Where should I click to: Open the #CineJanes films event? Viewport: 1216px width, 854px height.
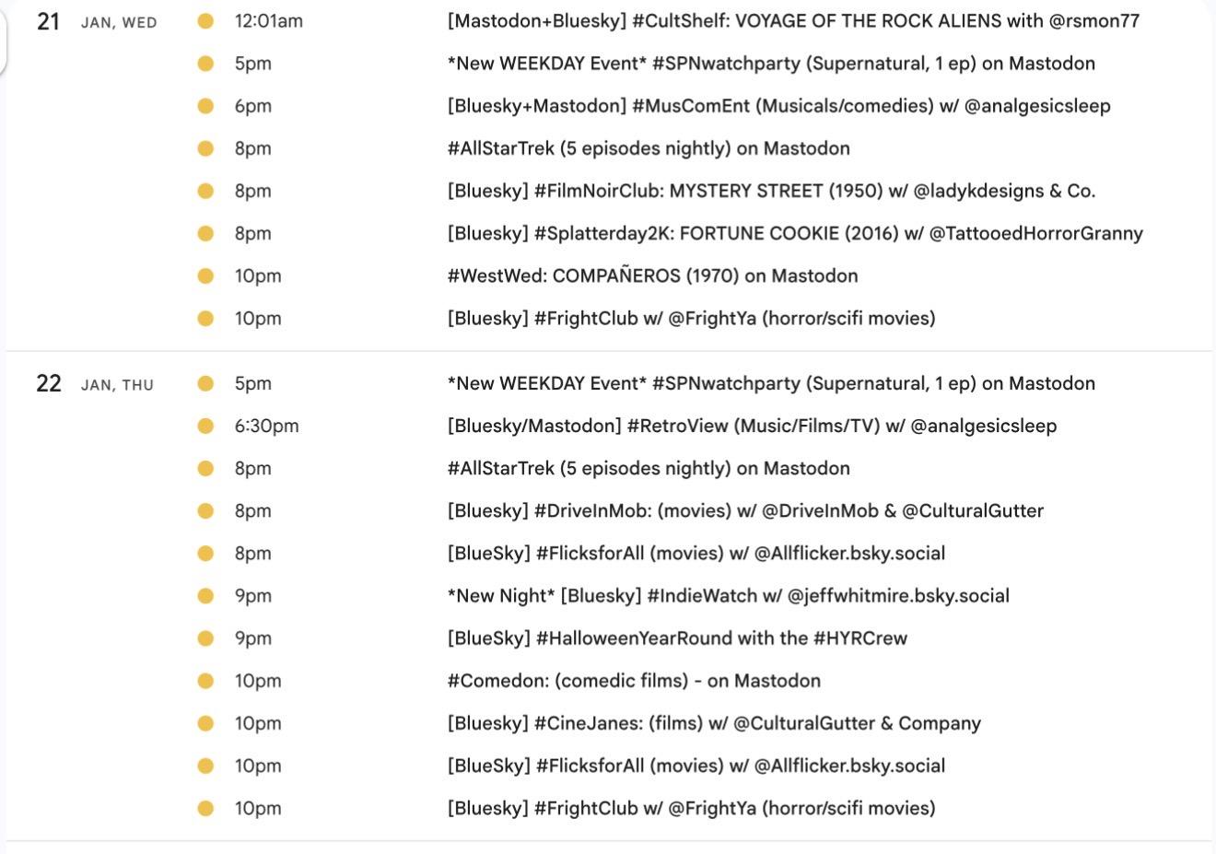(x=714, y=723)
